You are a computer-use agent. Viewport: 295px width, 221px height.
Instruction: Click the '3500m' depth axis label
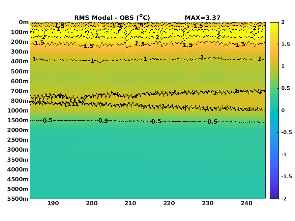point(18,160)
